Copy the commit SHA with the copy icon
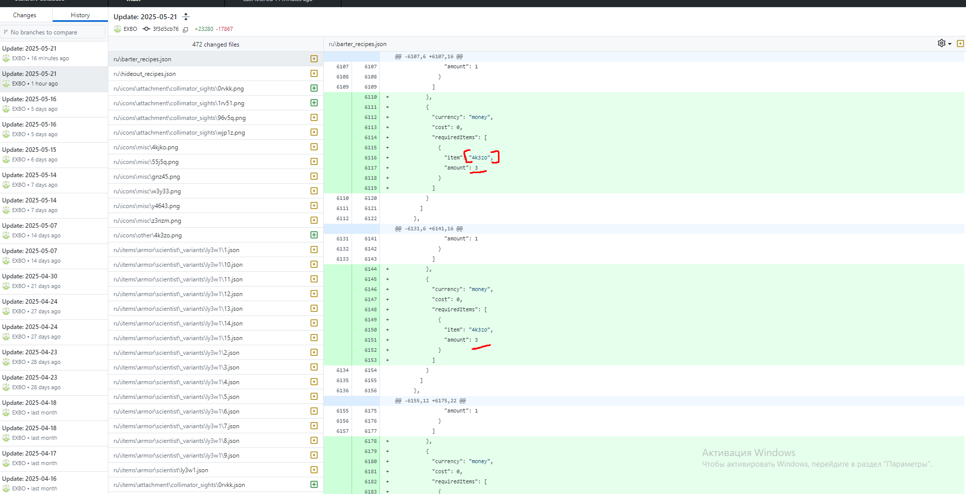The image size is (966, 494). (185, 29)
